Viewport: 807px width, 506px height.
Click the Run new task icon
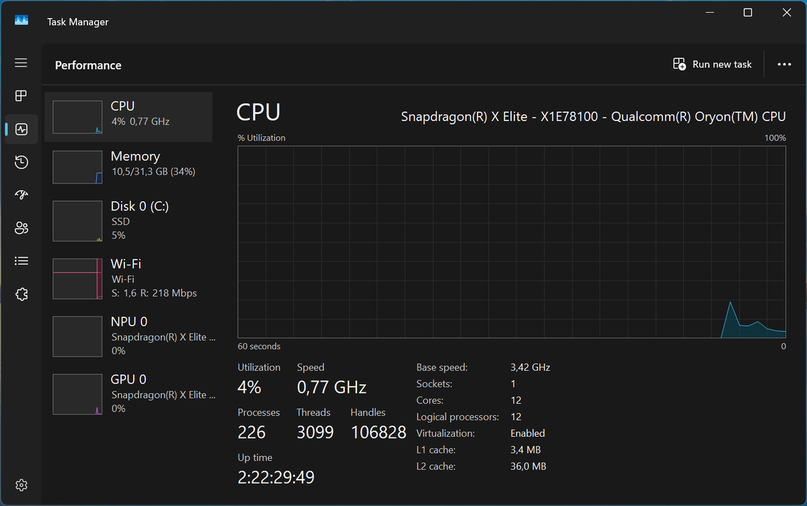(679, 64)
